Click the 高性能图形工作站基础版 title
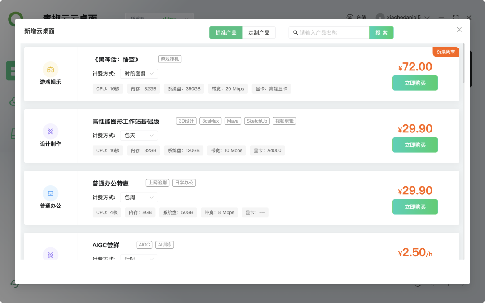 point(126,122)
